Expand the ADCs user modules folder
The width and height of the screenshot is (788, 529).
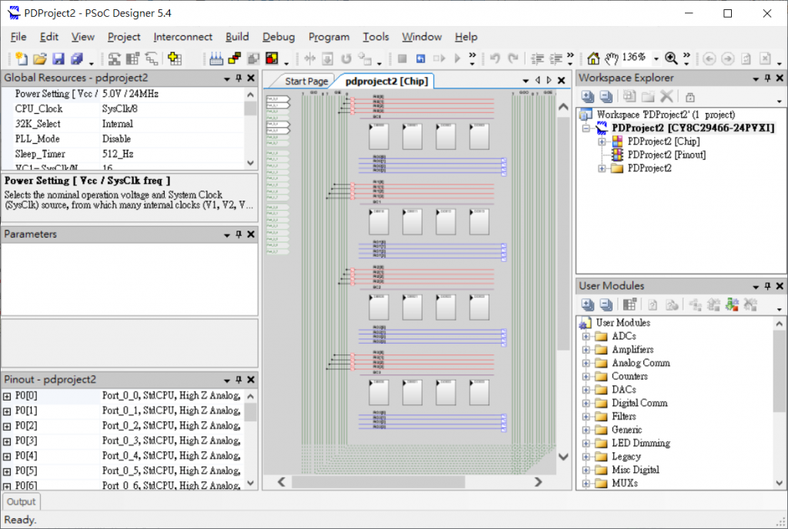[586, 336]
